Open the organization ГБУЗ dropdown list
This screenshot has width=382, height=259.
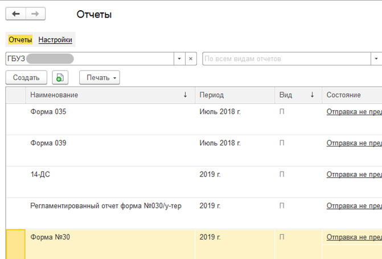(x=179, y=59)
